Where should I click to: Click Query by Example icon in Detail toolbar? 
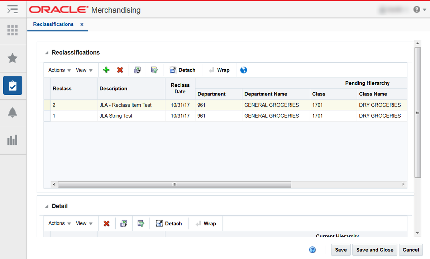point(141,224)
